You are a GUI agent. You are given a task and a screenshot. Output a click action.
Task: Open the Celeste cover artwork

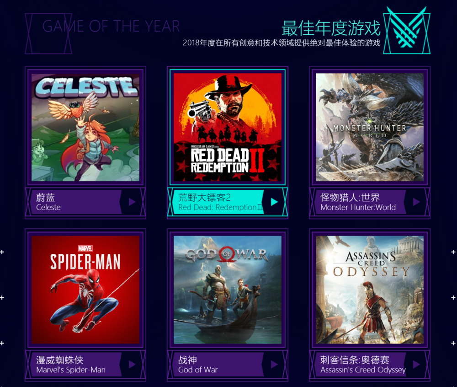85,127
